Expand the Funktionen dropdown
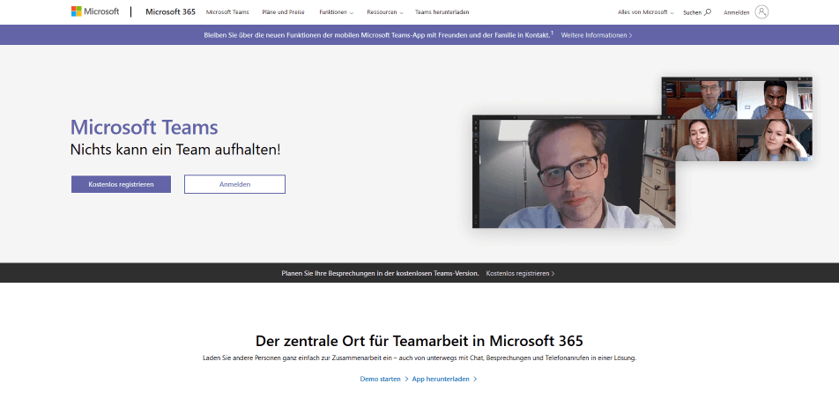Screen dimensions: 839x413 pos(336,12)
